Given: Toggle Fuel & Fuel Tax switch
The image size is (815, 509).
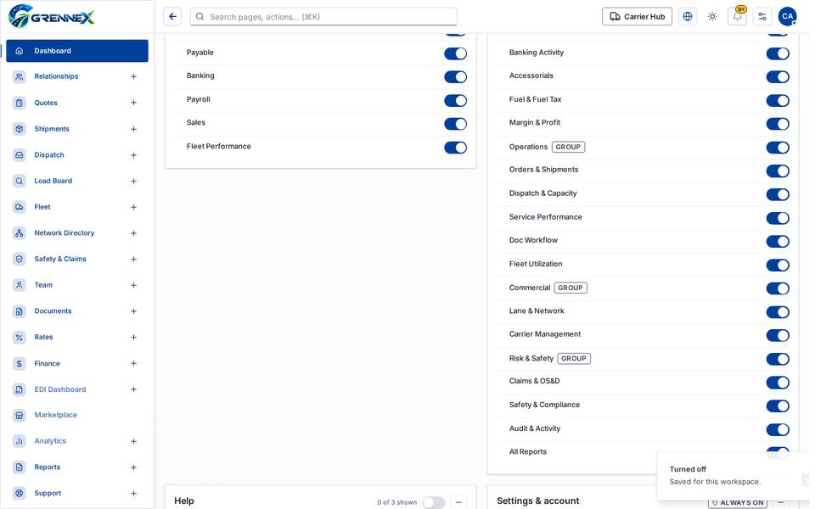Looking at the screenshot, I should pyautogui.click(x=778, y=100).
